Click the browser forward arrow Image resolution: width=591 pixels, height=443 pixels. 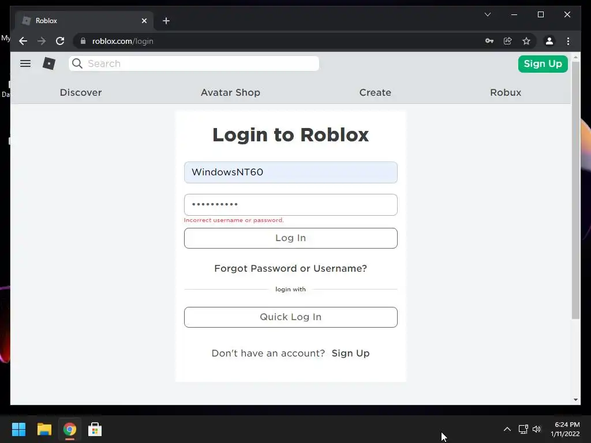point(42,41)
